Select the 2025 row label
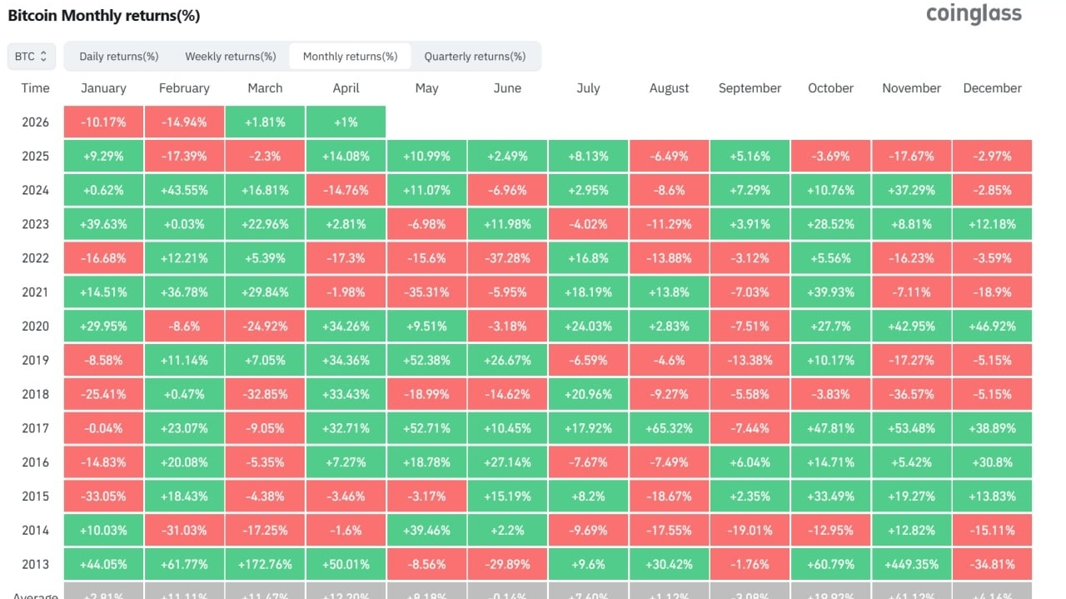The height and width of the screenshot is (599, 1066). (x=35, y=157)
